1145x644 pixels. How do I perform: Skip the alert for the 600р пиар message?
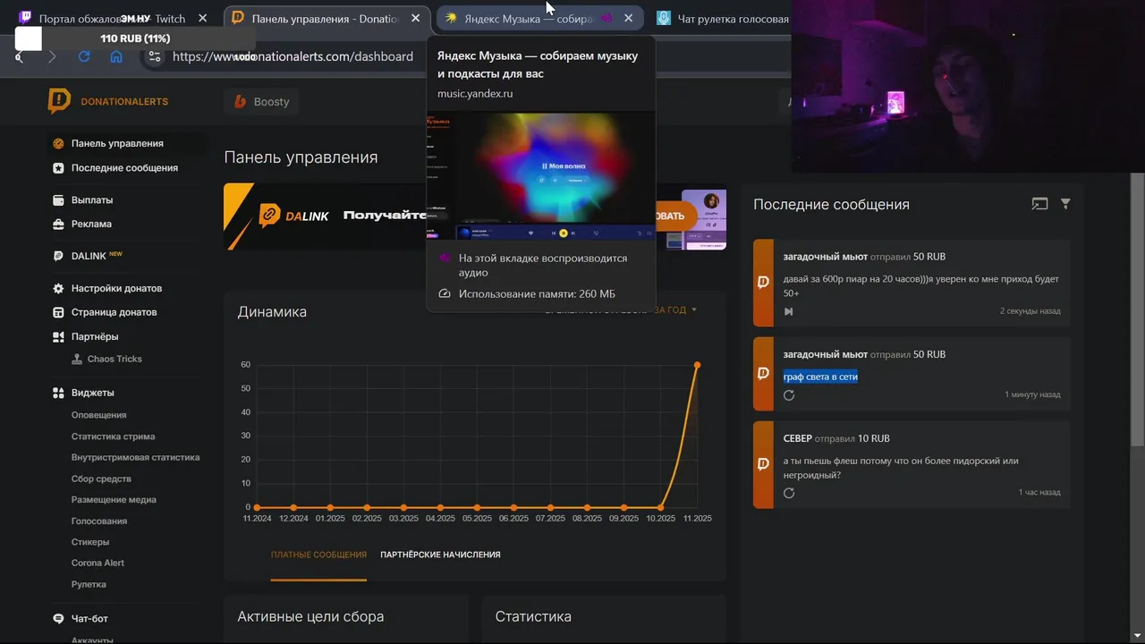pyautogui.click(x=788, y=311)
